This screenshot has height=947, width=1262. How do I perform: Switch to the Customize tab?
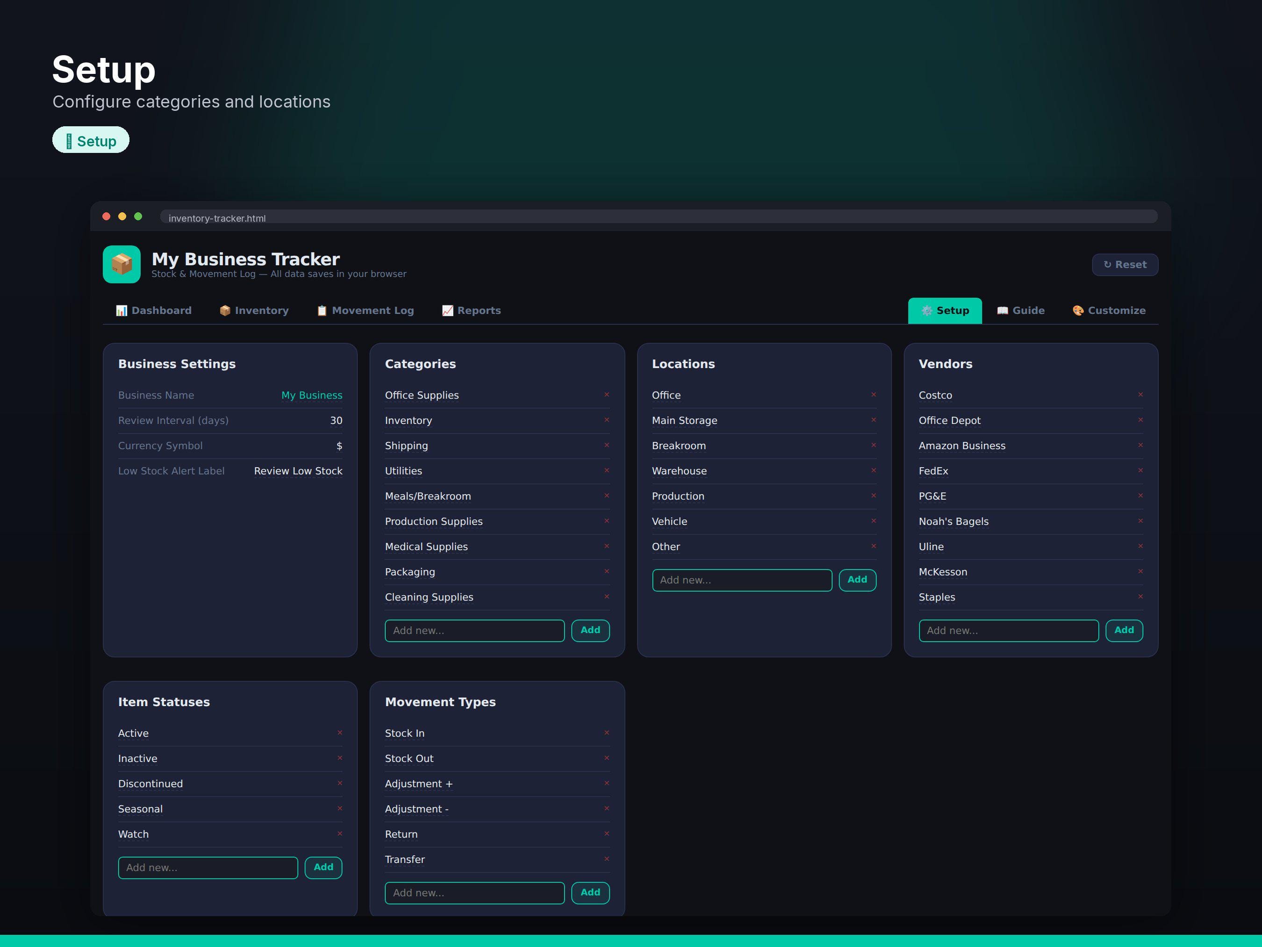tap(1109, 311)
